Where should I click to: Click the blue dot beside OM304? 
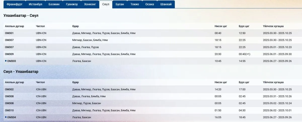click(x=6, y=117)
